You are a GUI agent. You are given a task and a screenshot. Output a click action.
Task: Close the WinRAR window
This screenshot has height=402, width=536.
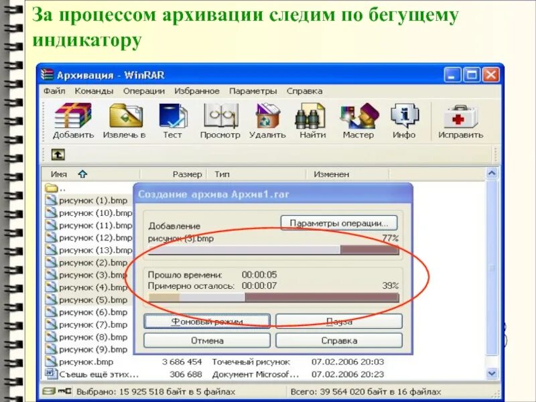click(x=491, y=75)
